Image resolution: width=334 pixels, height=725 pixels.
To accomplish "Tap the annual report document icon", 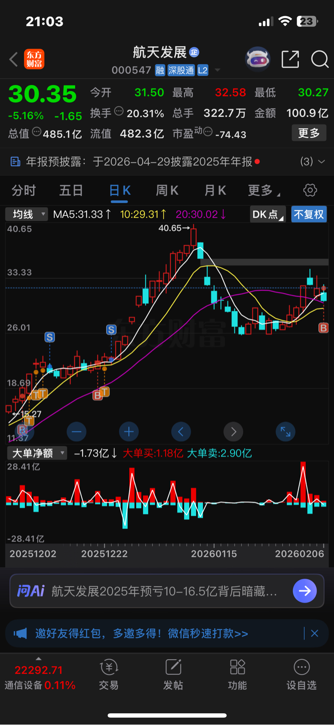I will 15,162.
